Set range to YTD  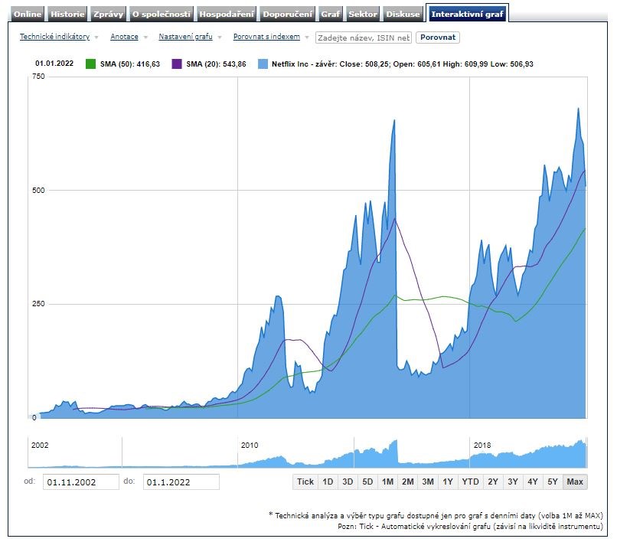(471, 482)
